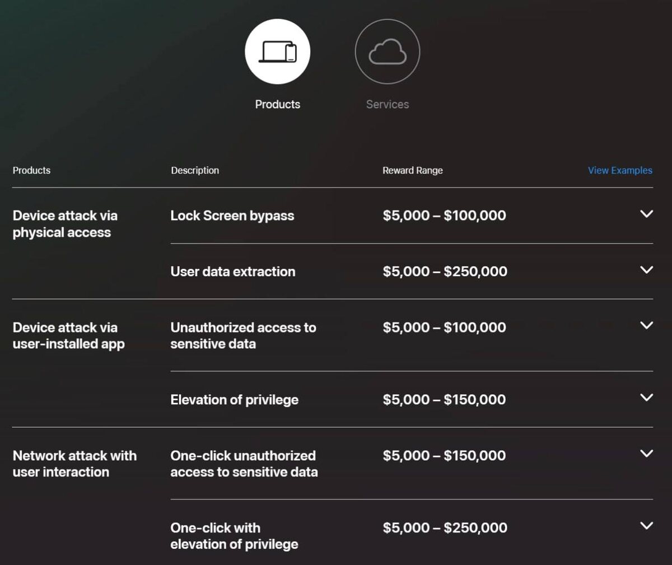The image size is (672, 565).
Task: Select Unauthorized access to sensitive data text
Action: [x=243, y=335]
